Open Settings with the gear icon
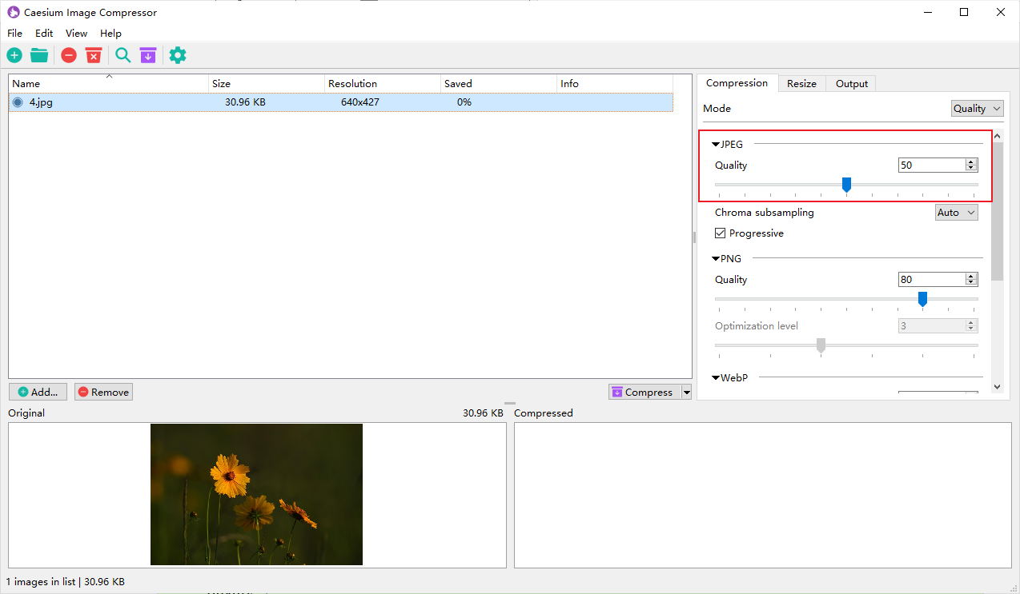The height and width of the screenshot is (594, 1020). pos(178,55)
